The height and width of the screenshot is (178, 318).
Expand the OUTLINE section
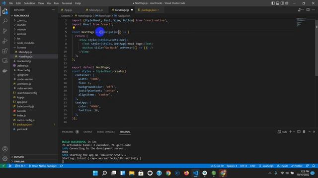point(19,157)
